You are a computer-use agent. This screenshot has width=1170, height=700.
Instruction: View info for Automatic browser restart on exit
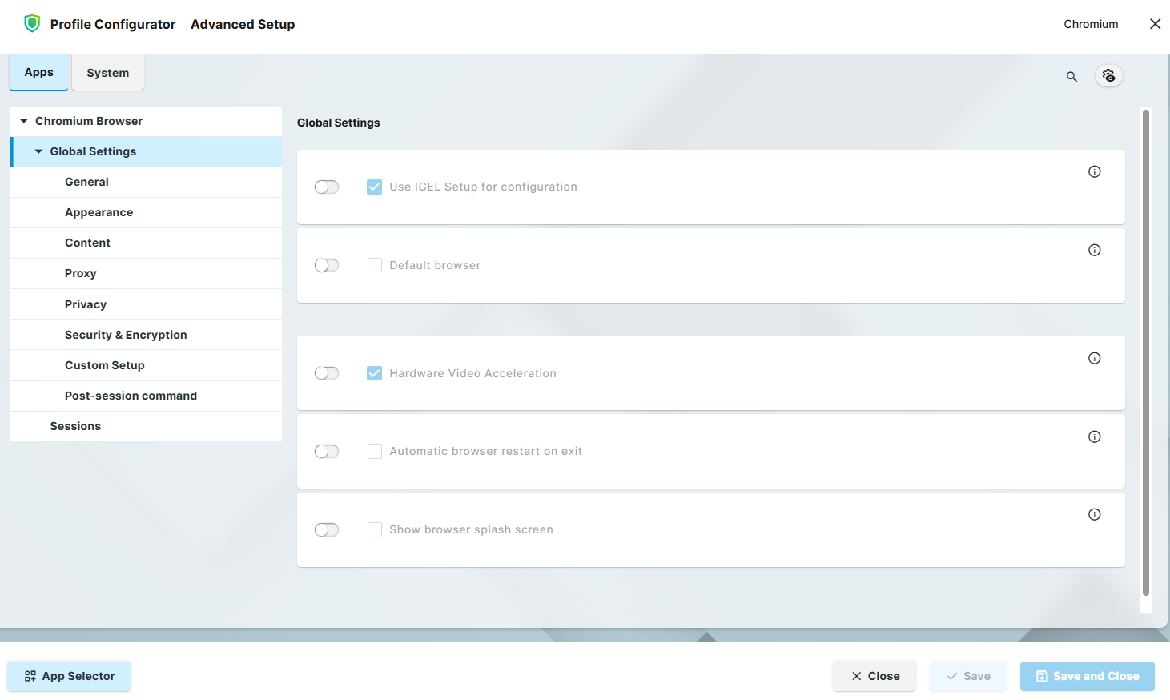click(x=1094, y=436)
